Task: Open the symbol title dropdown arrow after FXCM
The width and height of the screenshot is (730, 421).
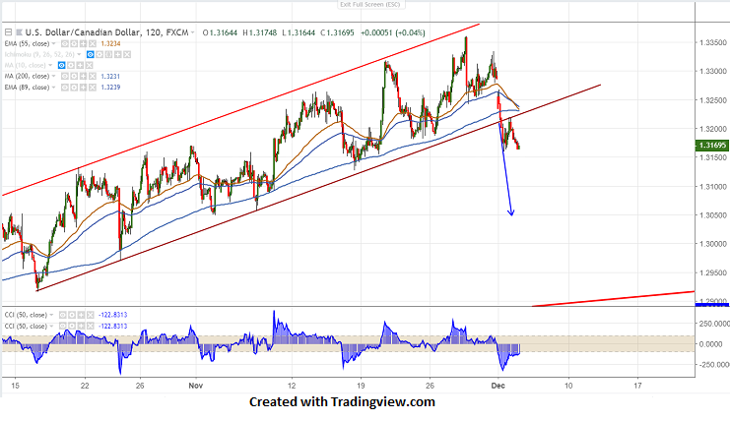Action: 192,32
